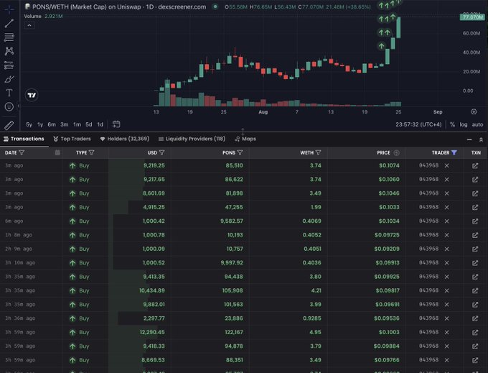Set chart range to 6m
488x373 pixels.
(x=52, y=124)
